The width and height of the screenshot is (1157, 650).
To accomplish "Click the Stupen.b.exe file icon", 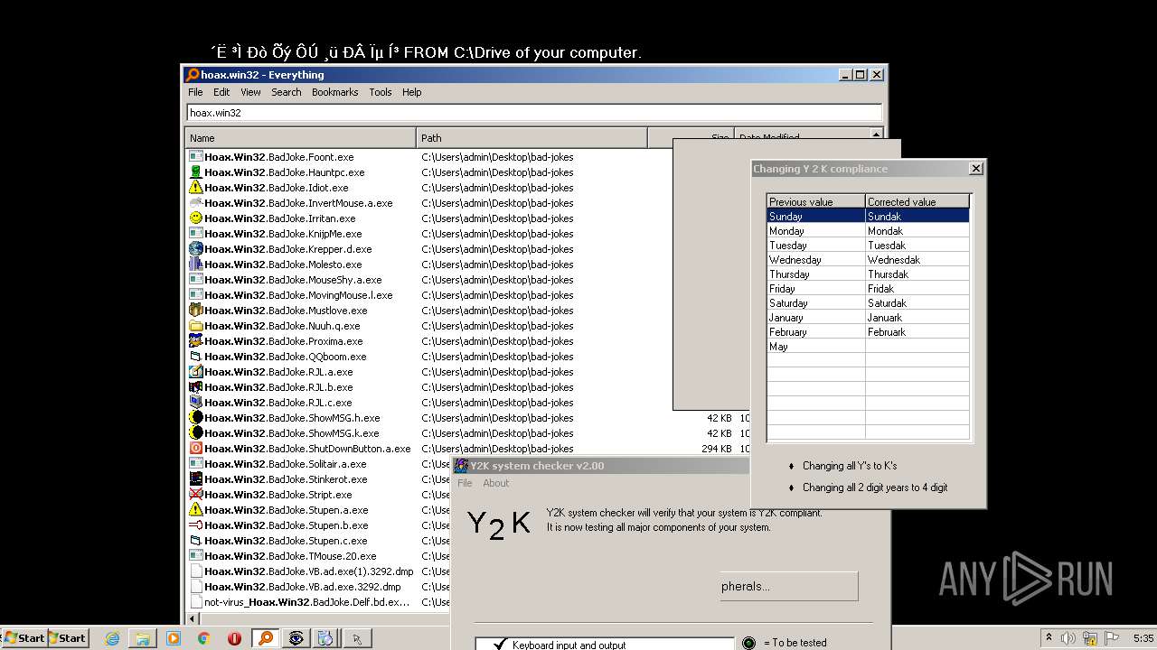I will (x=195, y=525).
